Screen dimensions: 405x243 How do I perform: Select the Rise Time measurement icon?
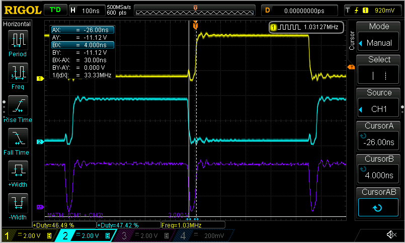tap(18, 105)
